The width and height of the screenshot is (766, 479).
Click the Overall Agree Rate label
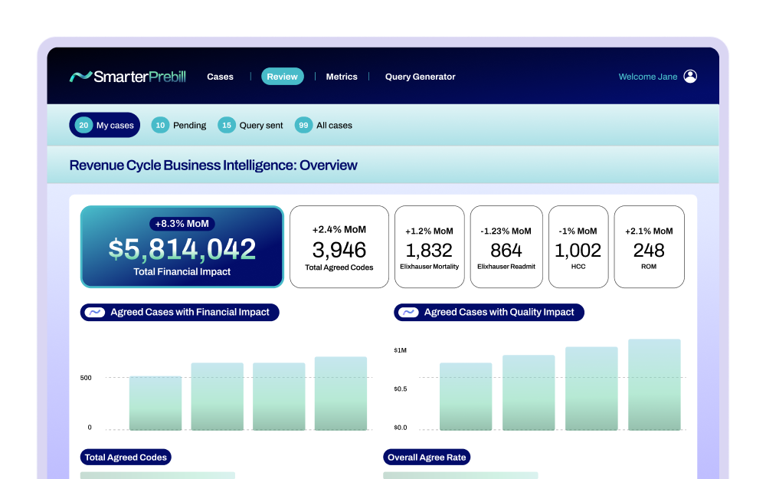427,458
